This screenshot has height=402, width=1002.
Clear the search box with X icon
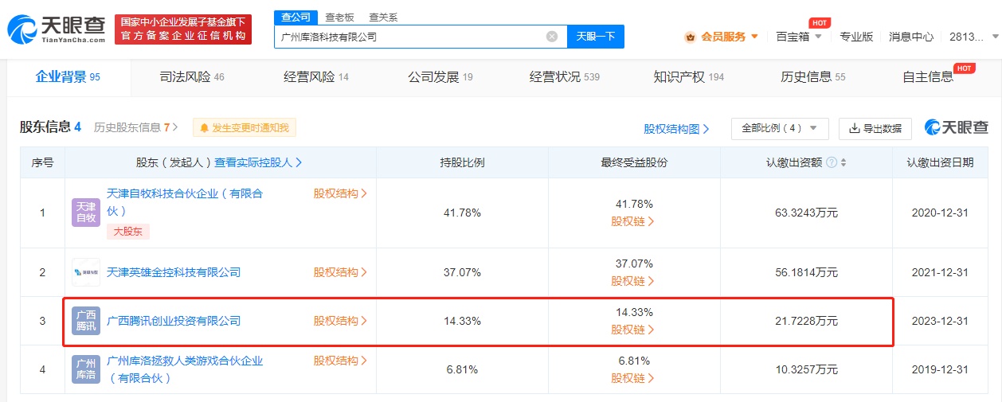click(551, 37)
